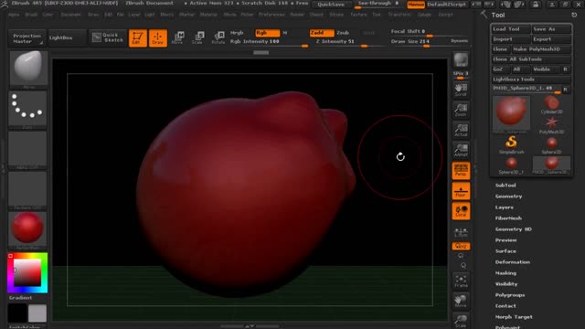Open the Projection Master button
This screenshot has width=585, height=329.
27,37
